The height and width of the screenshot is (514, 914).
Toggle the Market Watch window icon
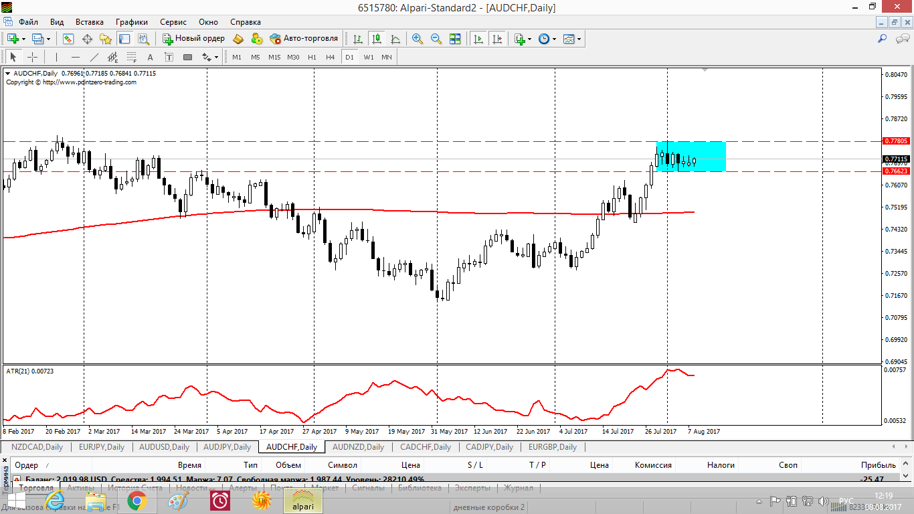[68, 39]
